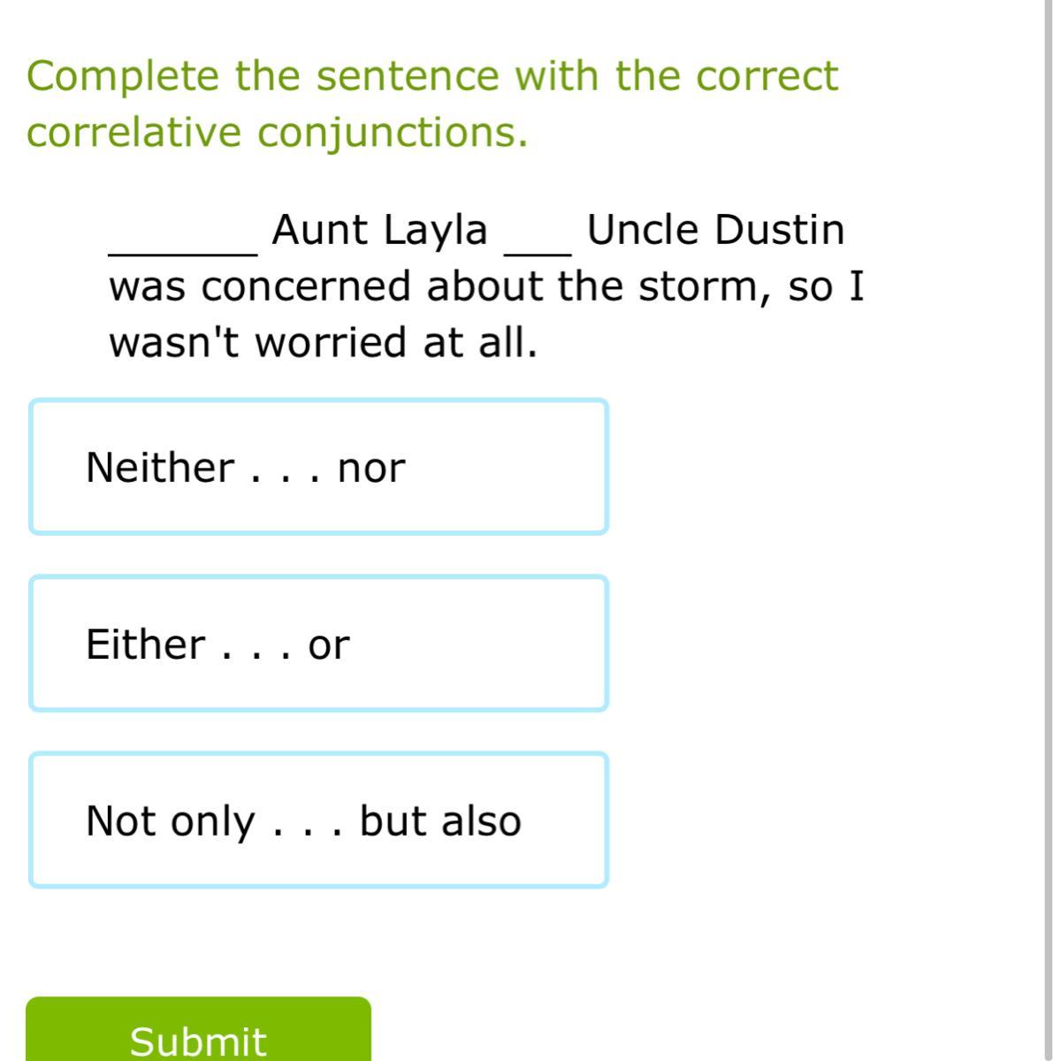
Task: Click "Not only" in the third choice
Action: (x=170, y=821)
